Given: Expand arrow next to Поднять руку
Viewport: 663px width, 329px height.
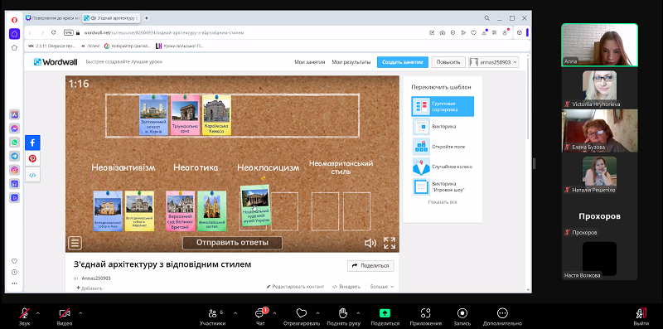Looking at the screenshot, I should point(358,313).
